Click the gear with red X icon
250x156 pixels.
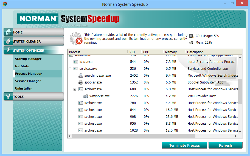pos(76,38)
